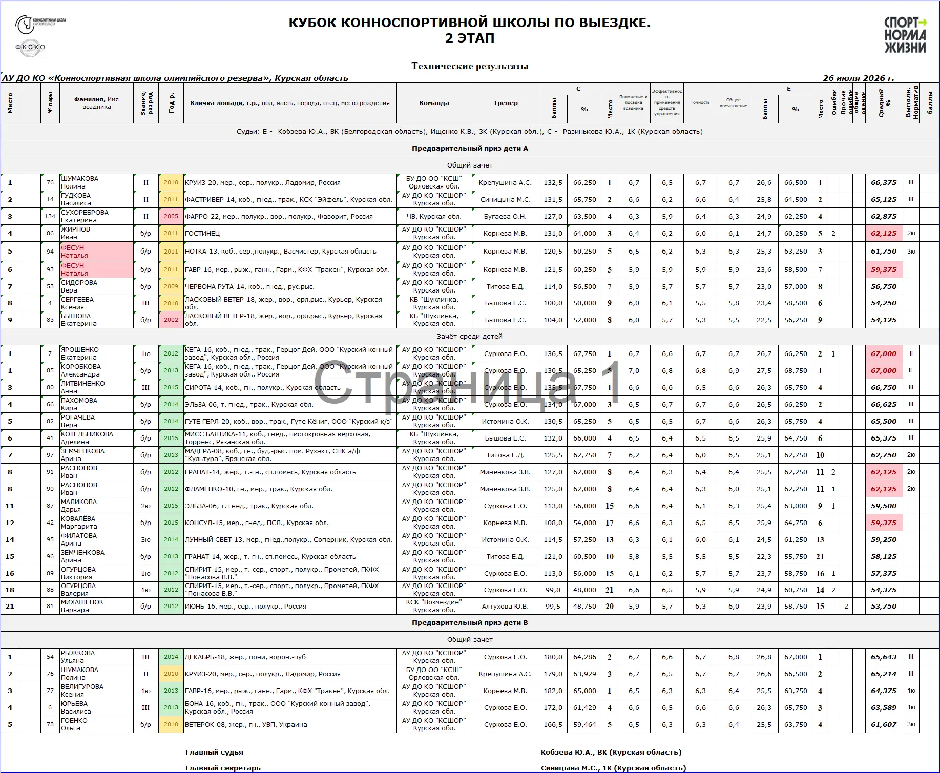This screenshot has height=773, width=940.
Task: Select the Зачёт среди детей heading
Action: 470,337
